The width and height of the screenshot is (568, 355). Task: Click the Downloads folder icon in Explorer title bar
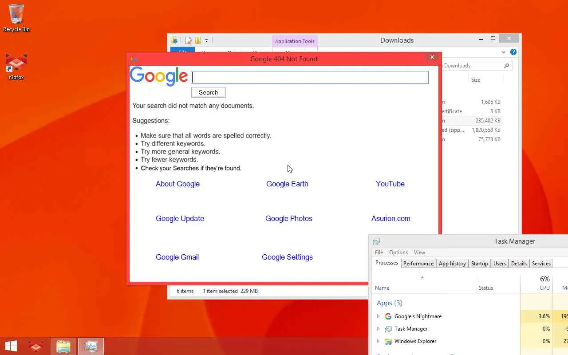click(174, 40)
